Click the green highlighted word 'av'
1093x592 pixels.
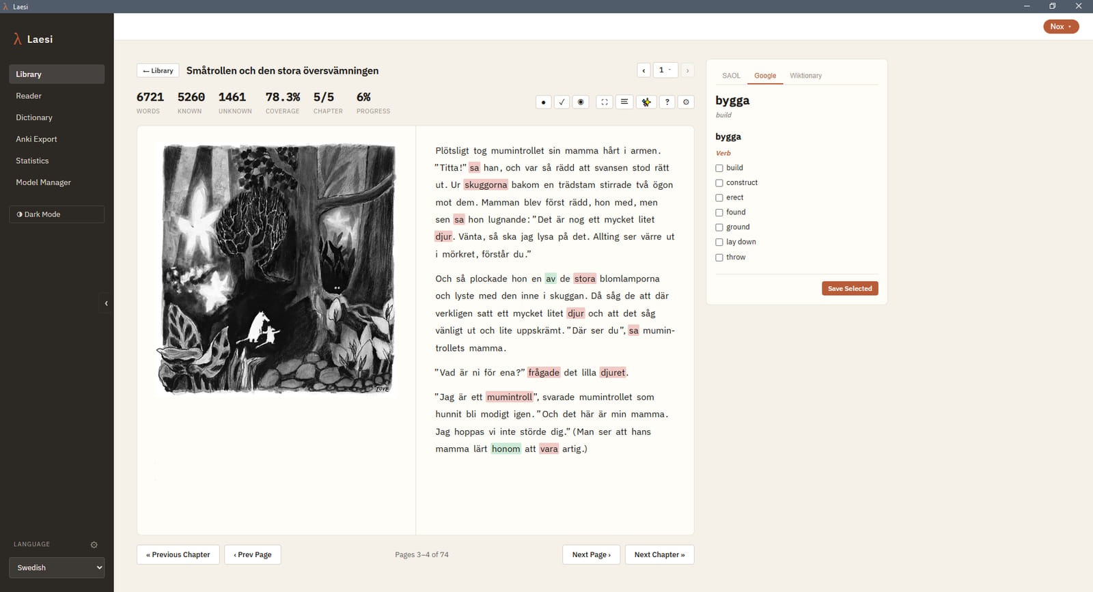pos(551,279)
